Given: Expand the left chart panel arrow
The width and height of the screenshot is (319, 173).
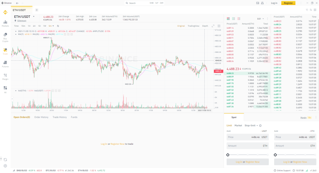Looking at the screenshot, I should [12, 99].
